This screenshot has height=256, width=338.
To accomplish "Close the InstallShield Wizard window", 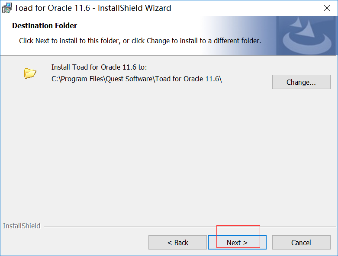I will click(328, 8).
